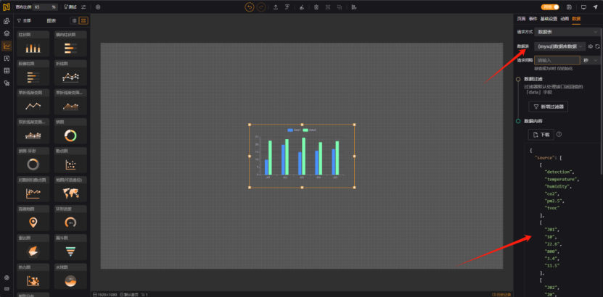The width and height of the screenshot is (603, 297).
Task: Open the shapes sidebar icon below table
Action: tap(7, 83)
